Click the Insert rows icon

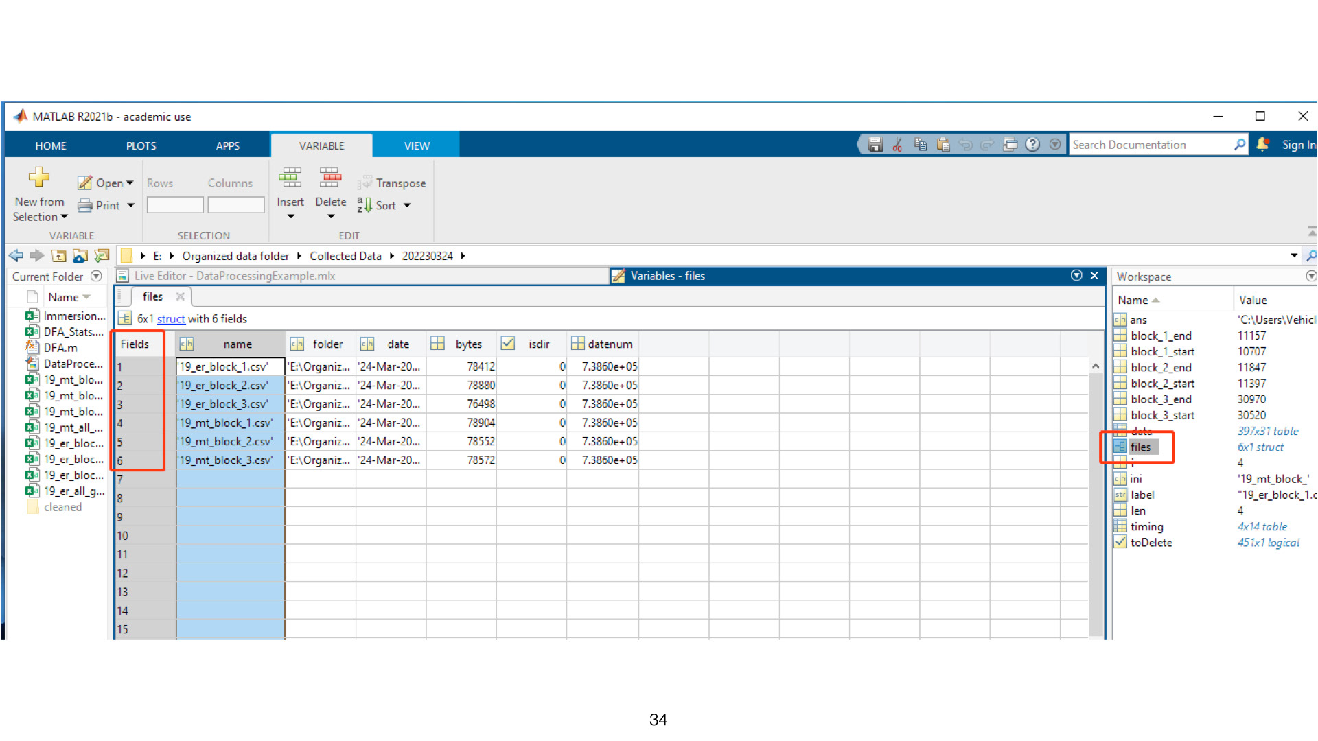point(290,178)
